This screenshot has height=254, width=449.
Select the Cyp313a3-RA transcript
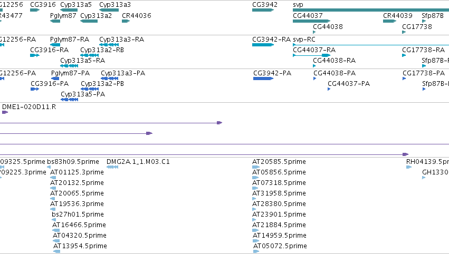point(109,45)
